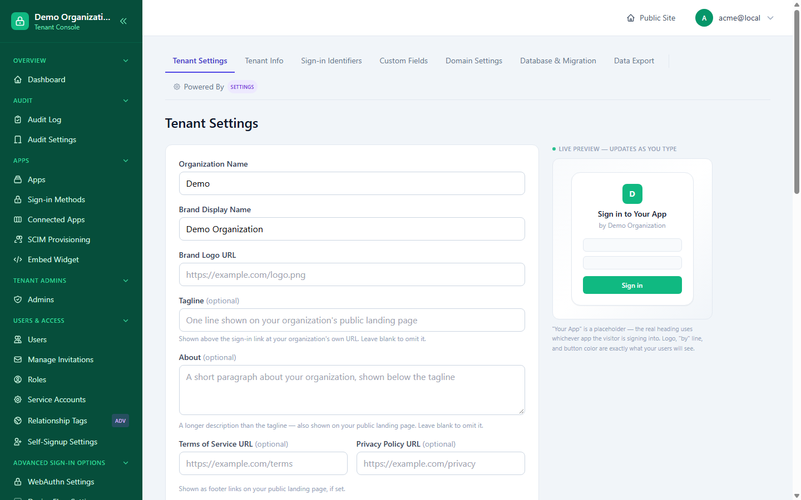Click the green lock organization logo

(20, 21)
